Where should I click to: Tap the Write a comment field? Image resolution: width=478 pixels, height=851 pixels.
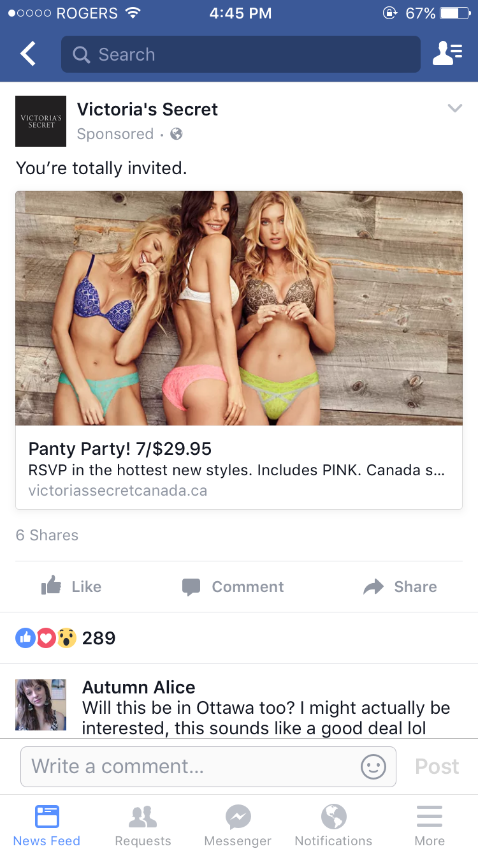click(x=208, y=766)
